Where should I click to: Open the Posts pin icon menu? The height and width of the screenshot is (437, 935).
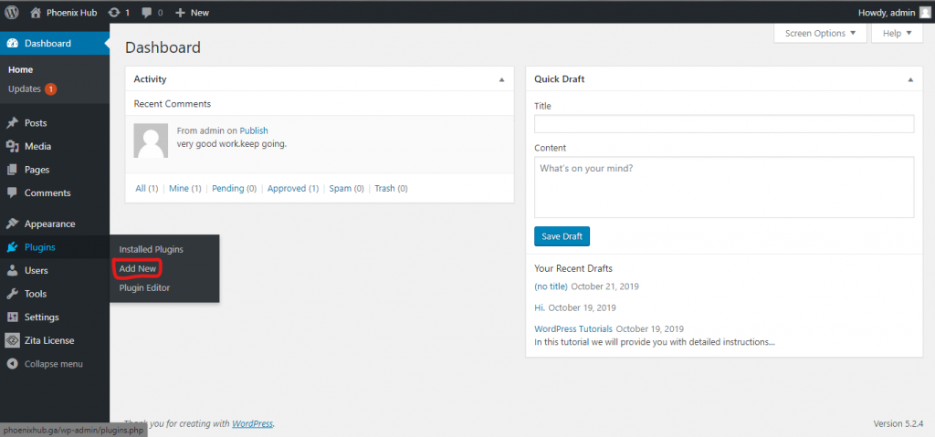pos(12,123)
